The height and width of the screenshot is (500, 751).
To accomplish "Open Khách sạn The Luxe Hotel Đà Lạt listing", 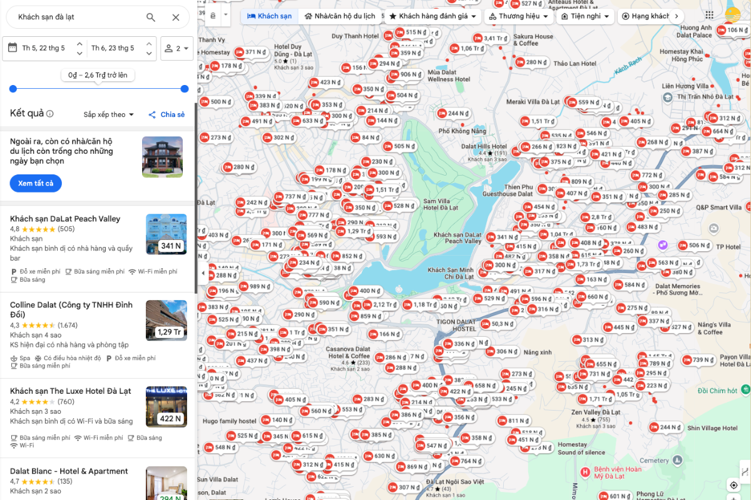I will (x=71, y=391).
